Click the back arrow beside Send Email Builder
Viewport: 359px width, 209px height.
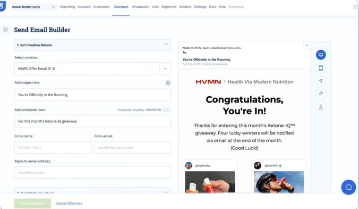coord(5,29)
